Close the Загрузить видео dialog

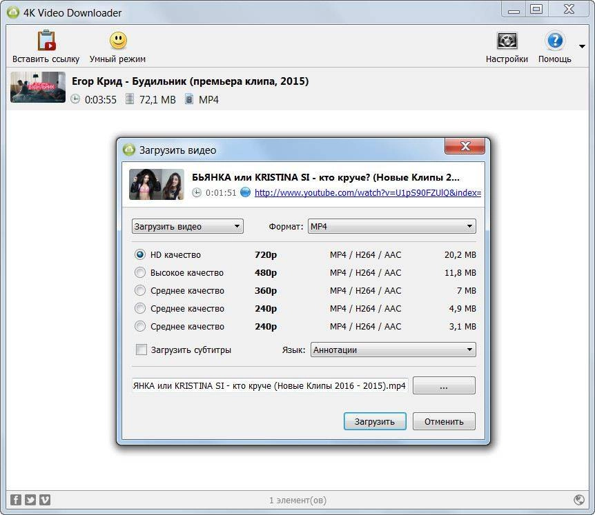coord(465,146)
